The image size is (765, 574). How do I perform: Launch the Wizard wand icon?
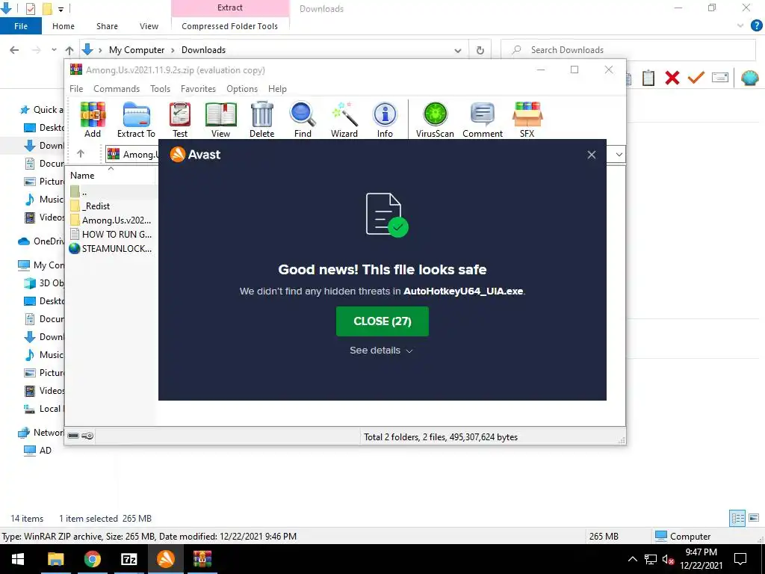[344, 120]
